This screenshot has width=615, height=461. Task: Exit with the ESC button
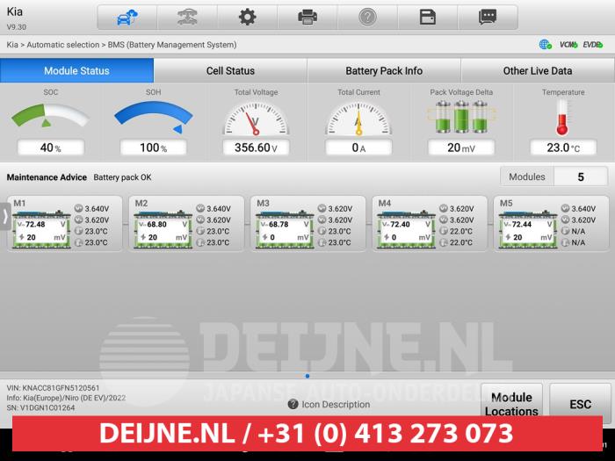pos(580,404)
